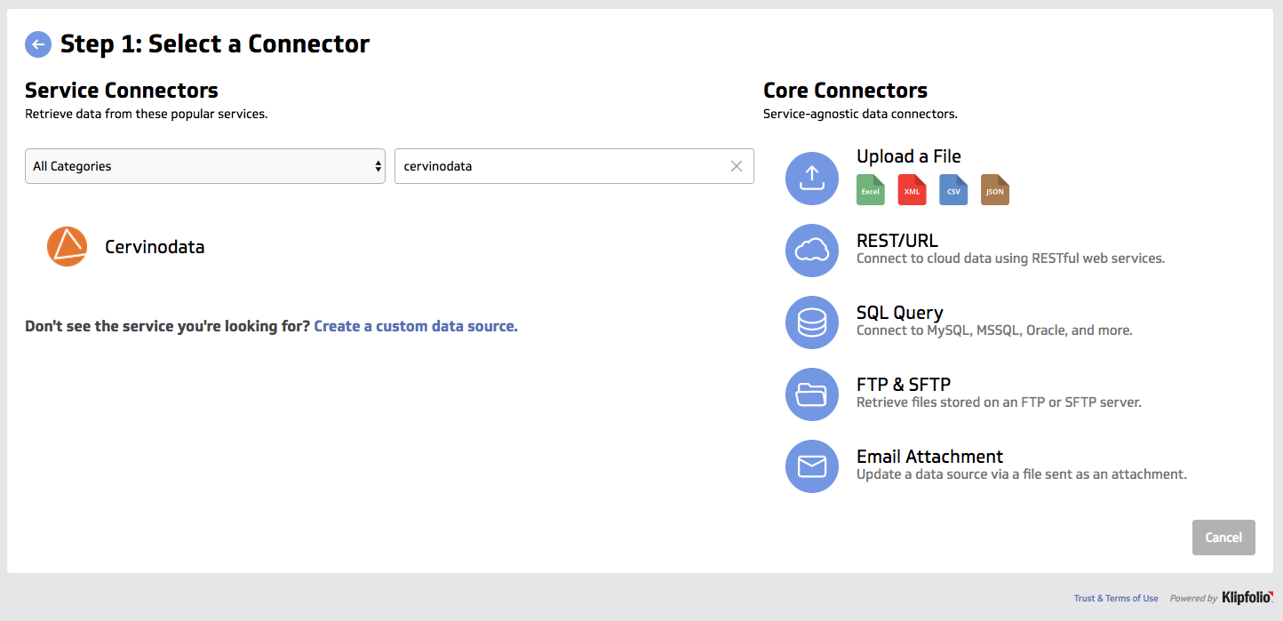The image size is (1283, 621).
Task: Open Trust & Terms of Use link
Action: point(1116,599)
